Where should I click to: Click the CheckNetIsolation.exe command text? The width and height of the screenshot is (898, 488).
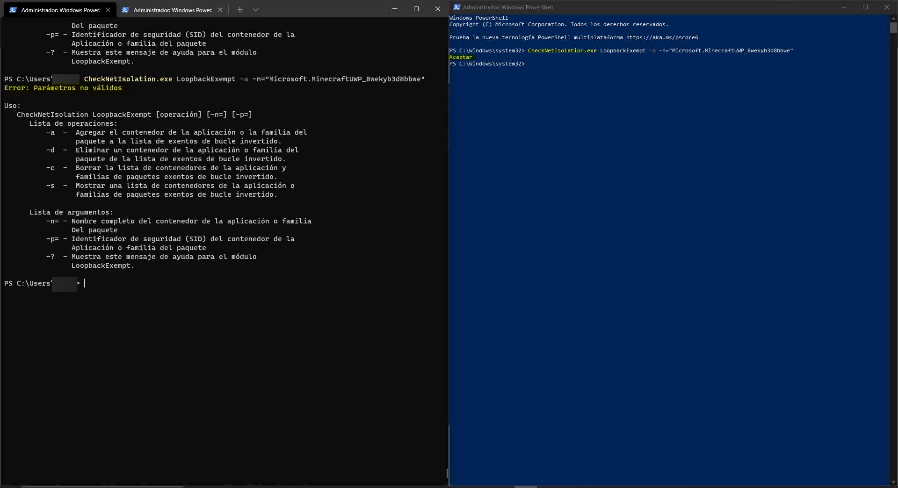[x=562, y=50]
